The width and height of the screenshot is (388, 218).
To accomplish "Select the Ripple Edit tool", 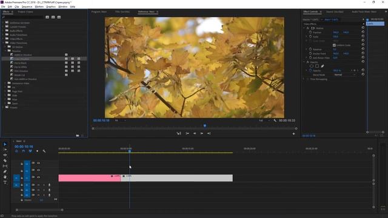I will [5, 155].
